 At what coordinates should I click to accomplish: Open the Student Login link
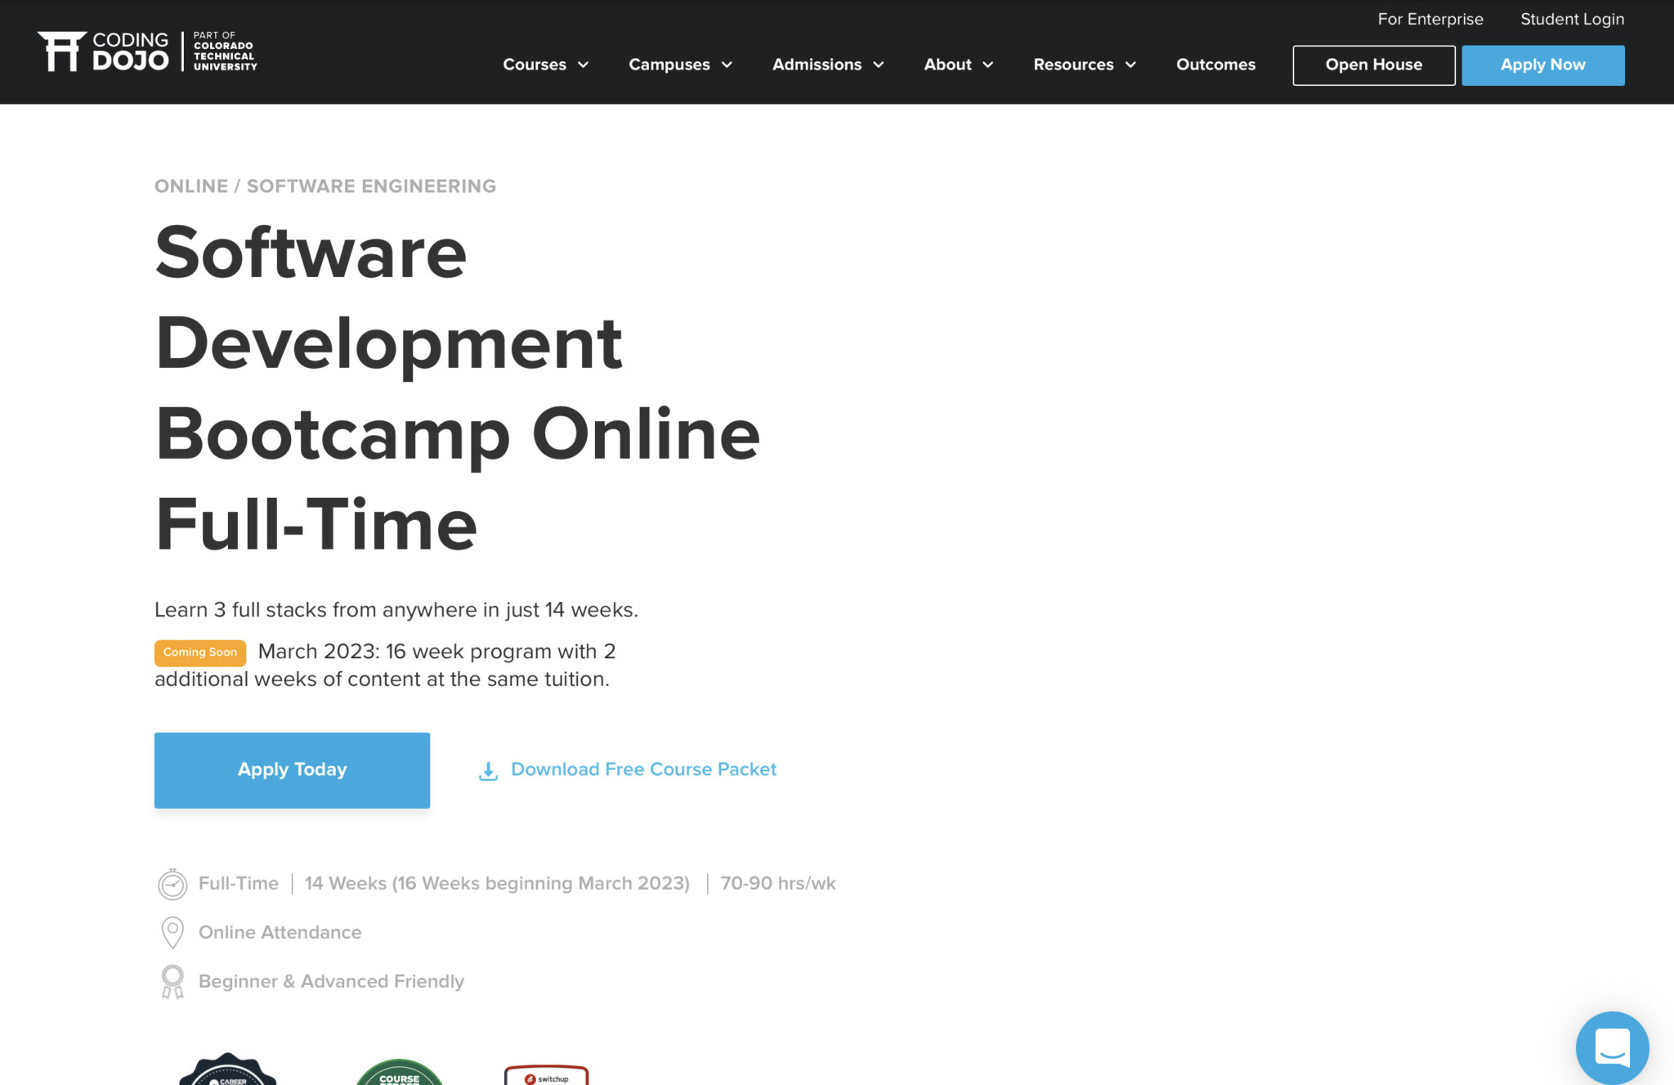(1571, 19)
